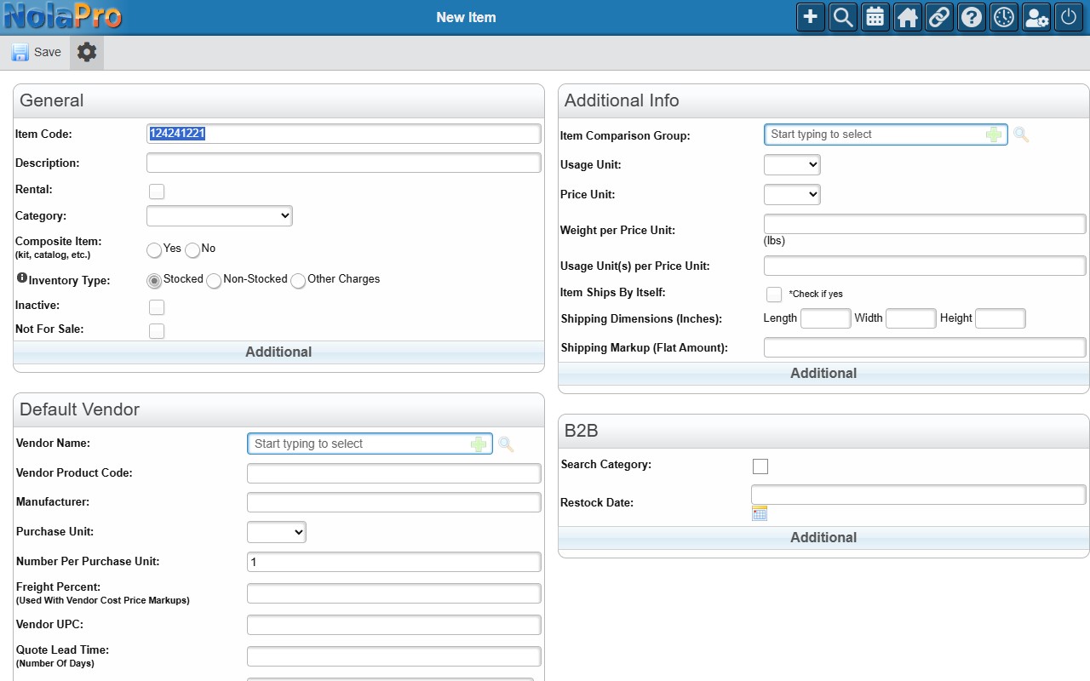Click green plus in Item Comparison Group field
Image resolution: width=1090 pixels, height=681 pixels.
[994, 134]
